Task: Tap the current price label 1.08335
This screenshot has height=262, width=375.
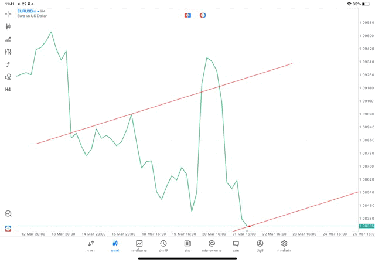Action: (x=366, y=226)
